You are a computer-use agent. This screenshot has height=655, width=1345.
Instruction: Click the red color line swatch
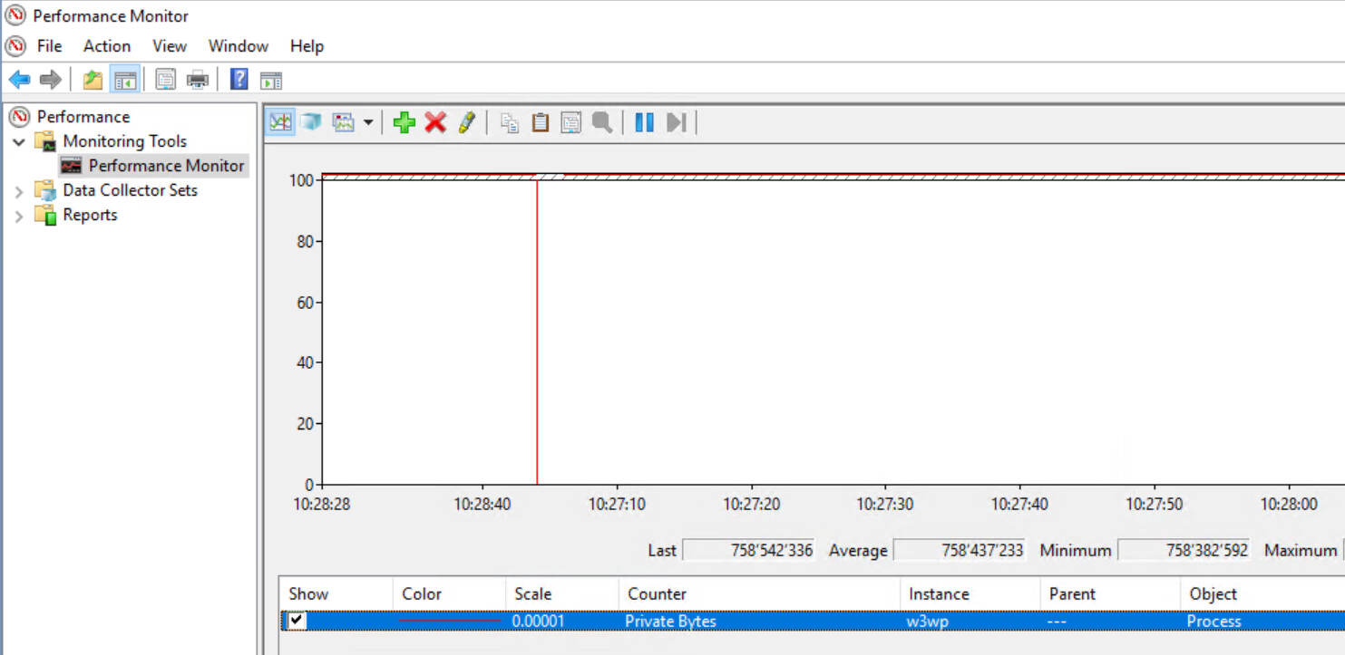[x=450, y=621]
